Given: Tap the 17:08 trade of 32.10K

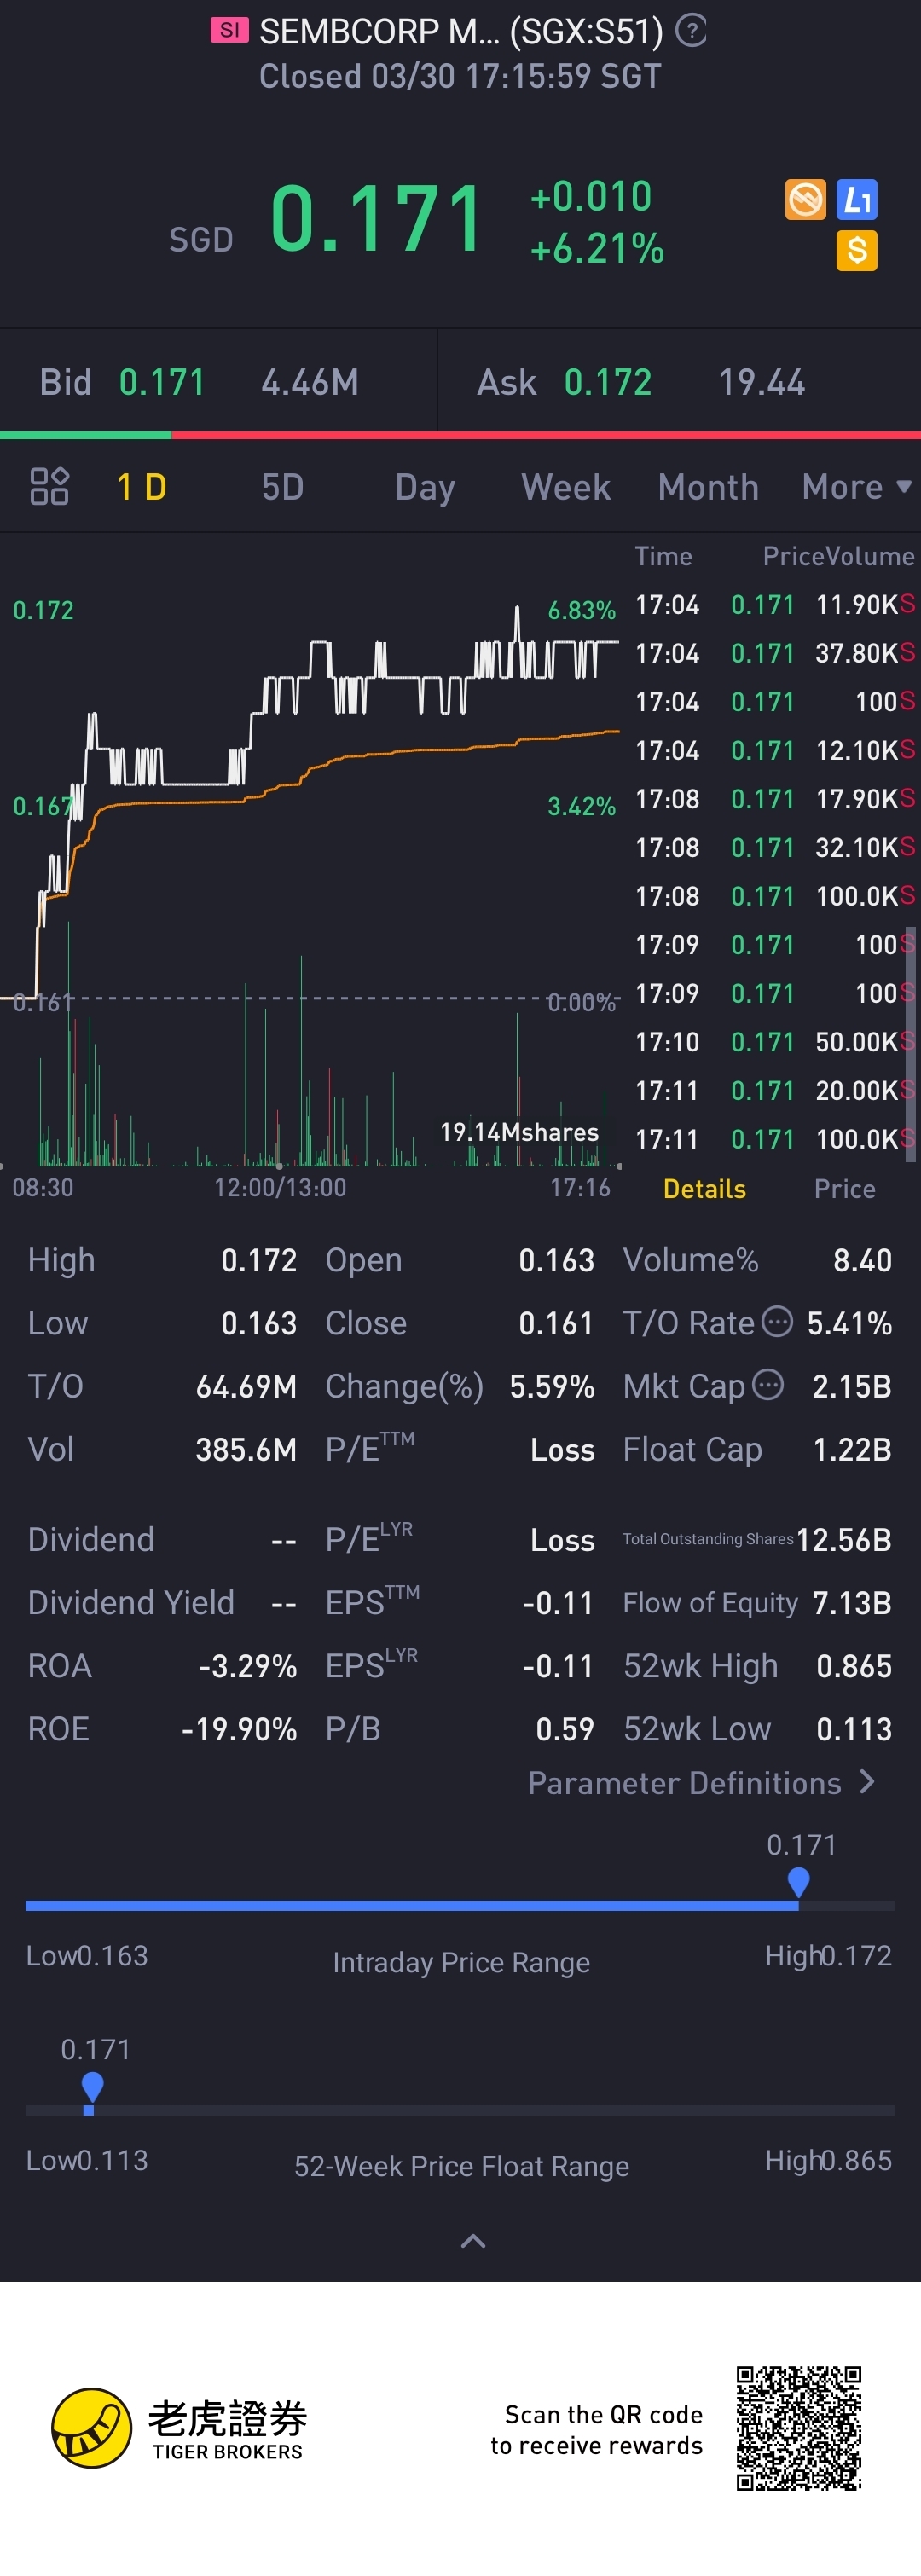Looking at the screenshot, I should coord(775,847).
